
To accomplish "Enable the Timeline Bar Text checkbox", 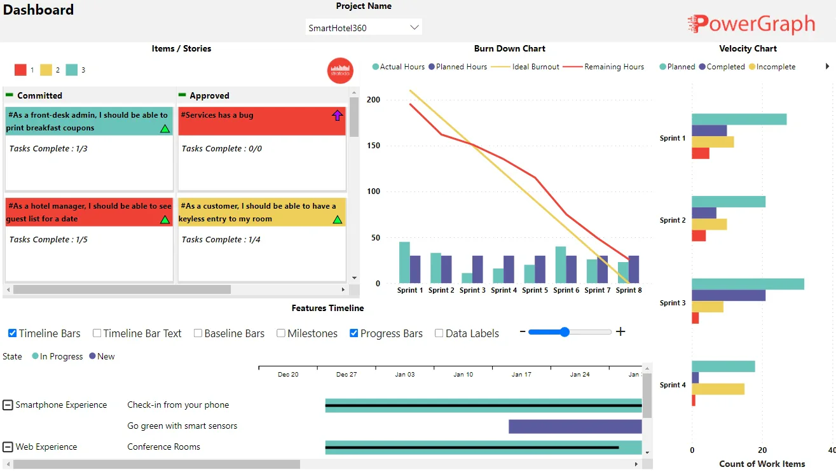I will pyautogui.click(x=97, y=333).
